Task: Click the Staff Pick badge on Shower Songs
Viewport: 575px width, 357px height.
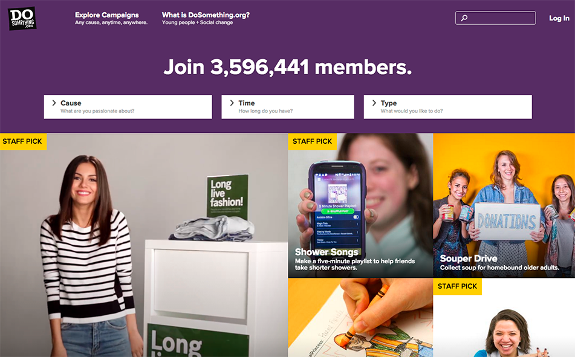Action: (312, 141)
